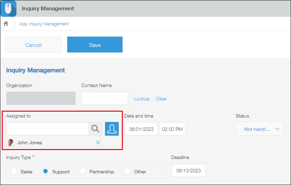Click John Jones's avatar picture
This screenshot has height=185, width=291.
[x=11, y=143]
